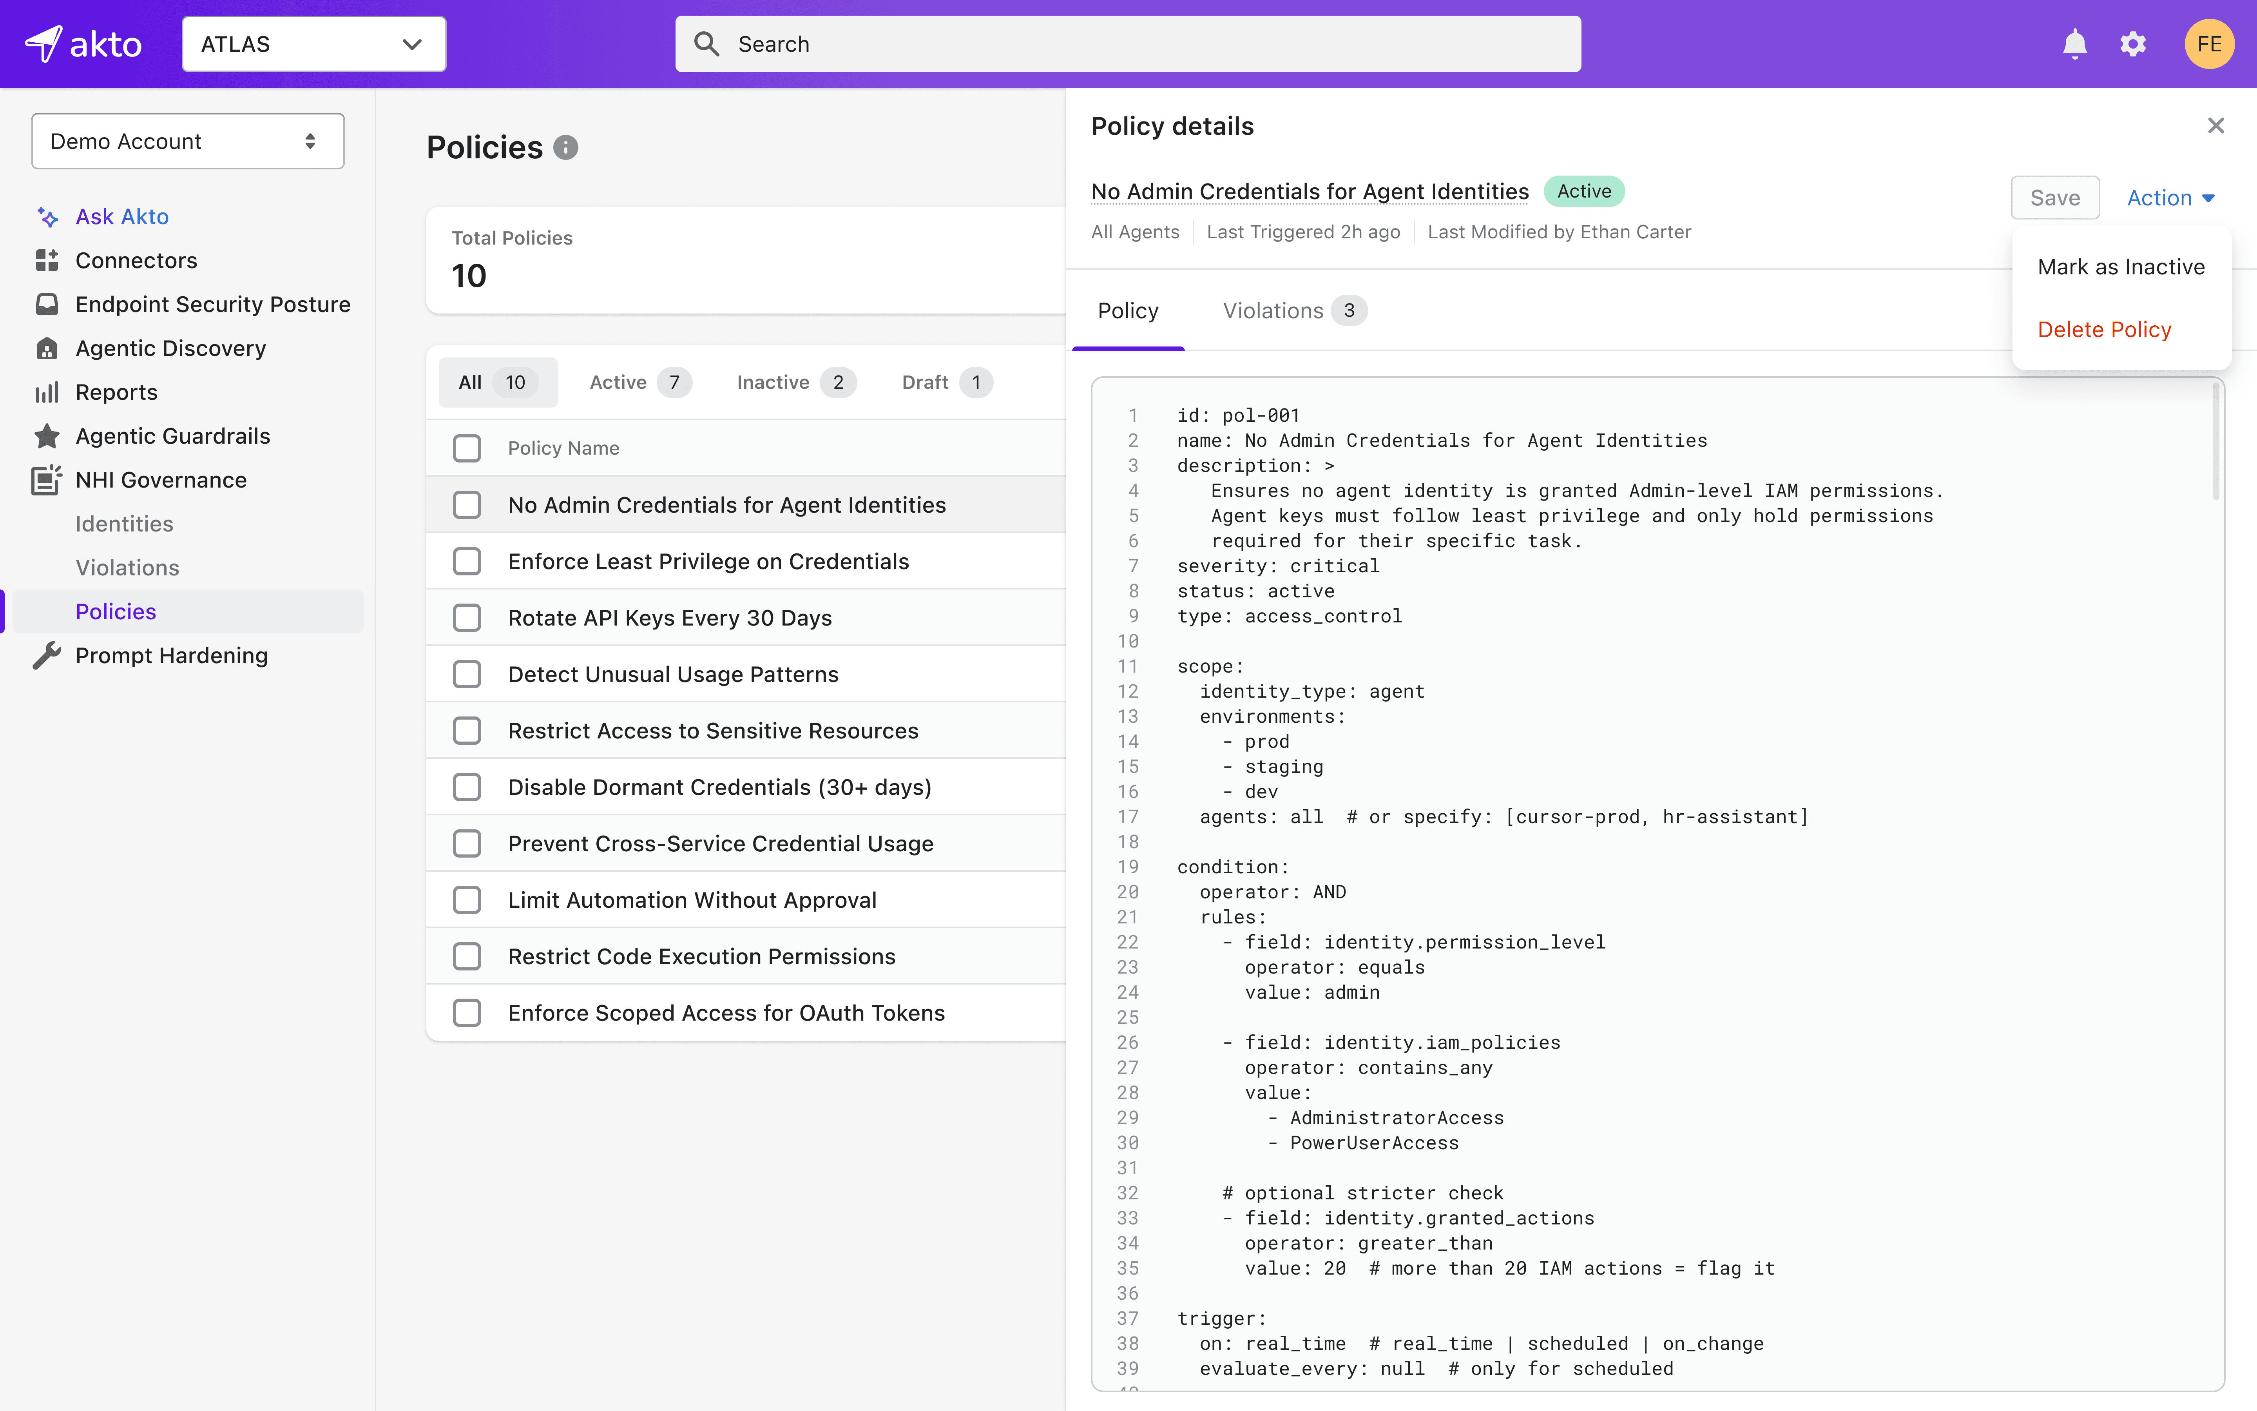
Task: Click the Connectors grid icon
Action: click(47, 260)
